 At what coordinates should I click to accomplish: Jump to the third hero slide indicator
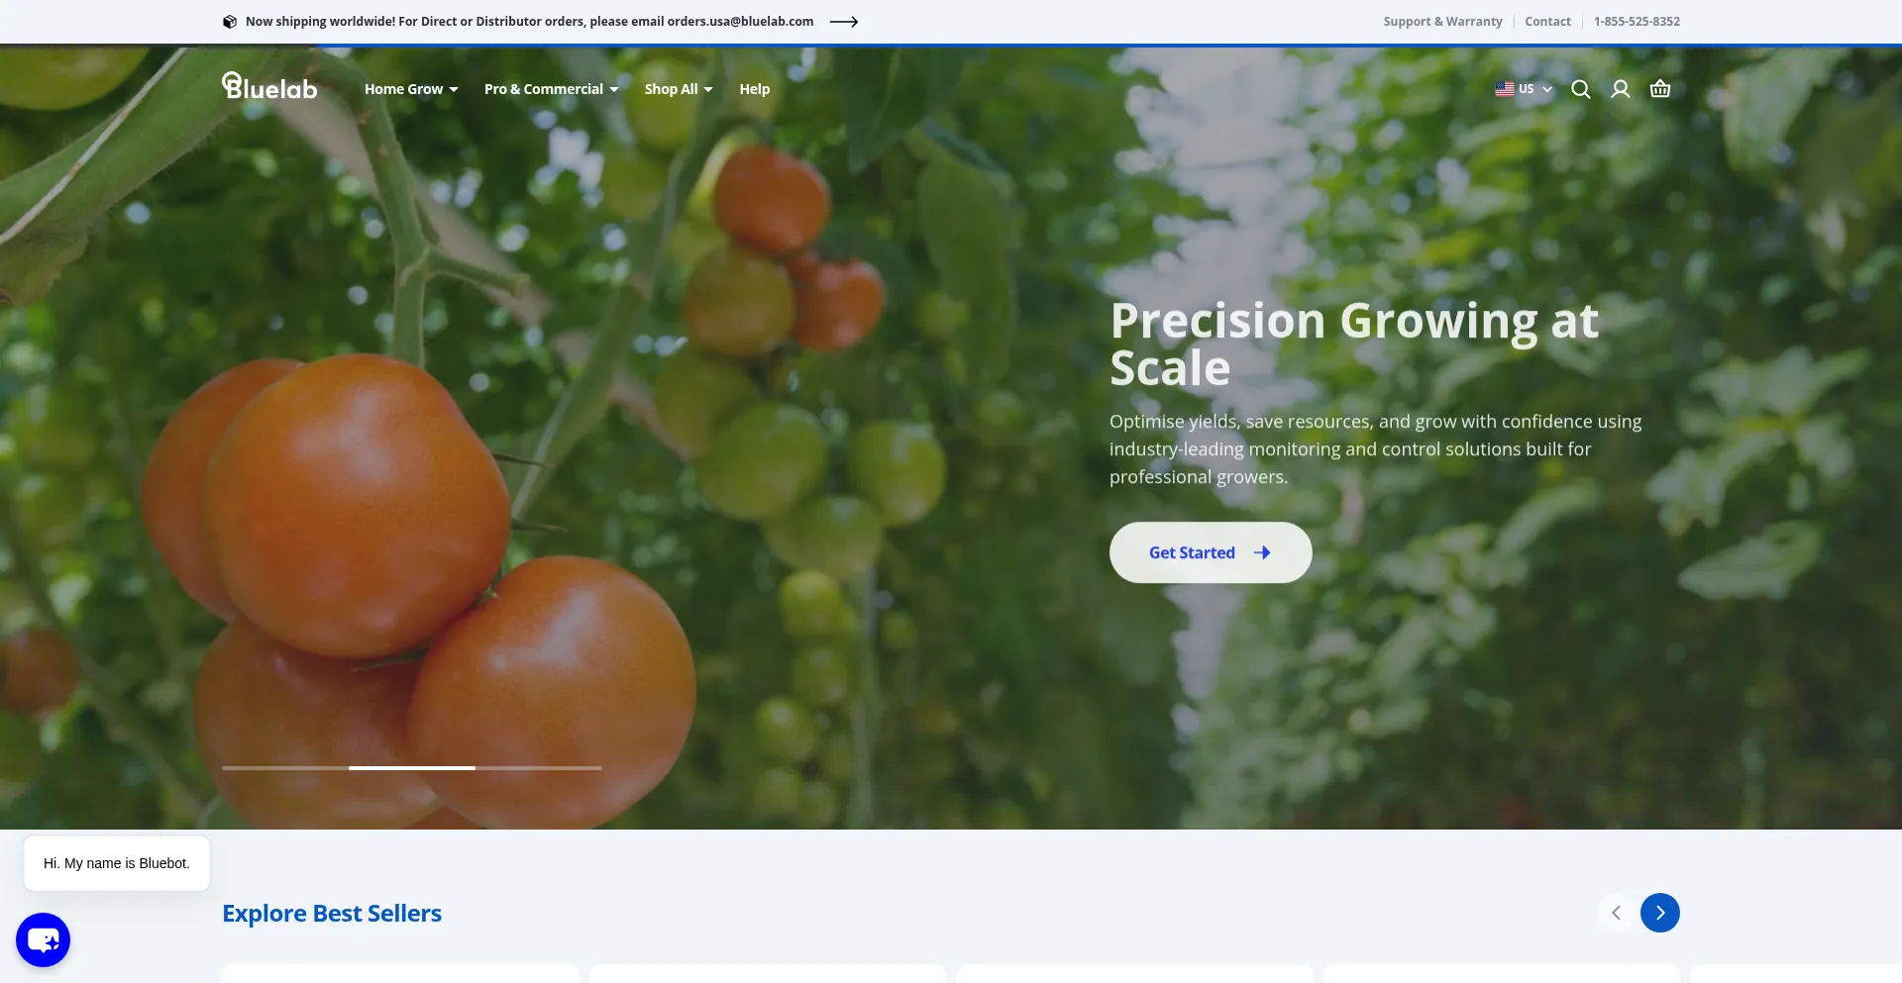click(x=539, y=767)
